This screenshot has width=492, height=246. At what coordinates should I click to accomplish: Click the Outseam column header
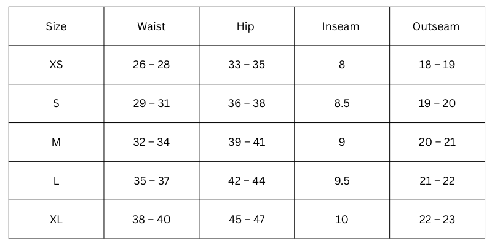(436, 26)
